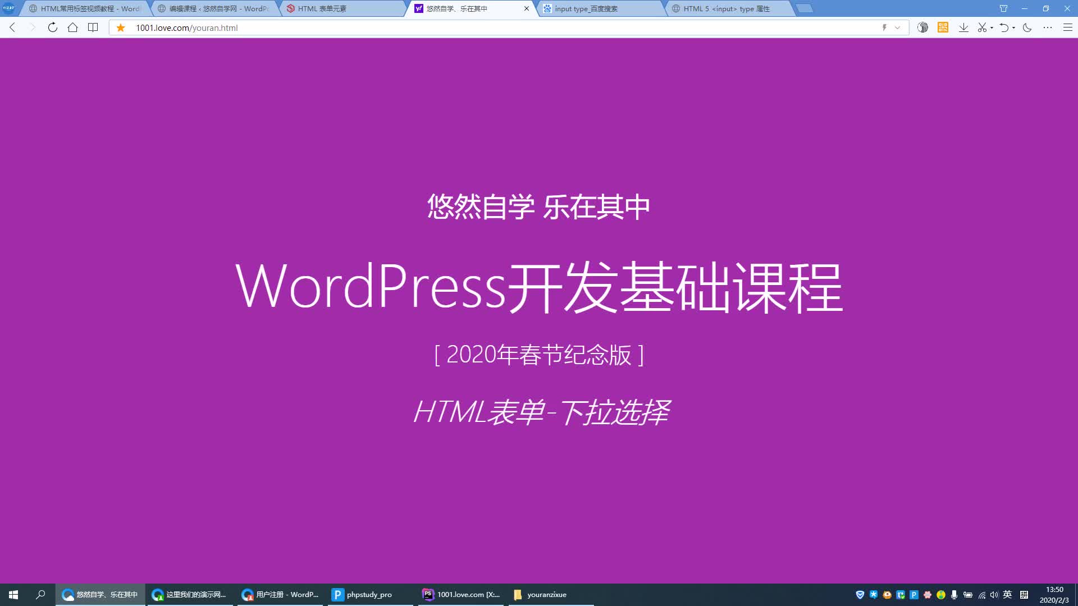Switch to HTML常用标签视频教程 tab
This screenshot has width=1078, height=606.
pos(84,8)
